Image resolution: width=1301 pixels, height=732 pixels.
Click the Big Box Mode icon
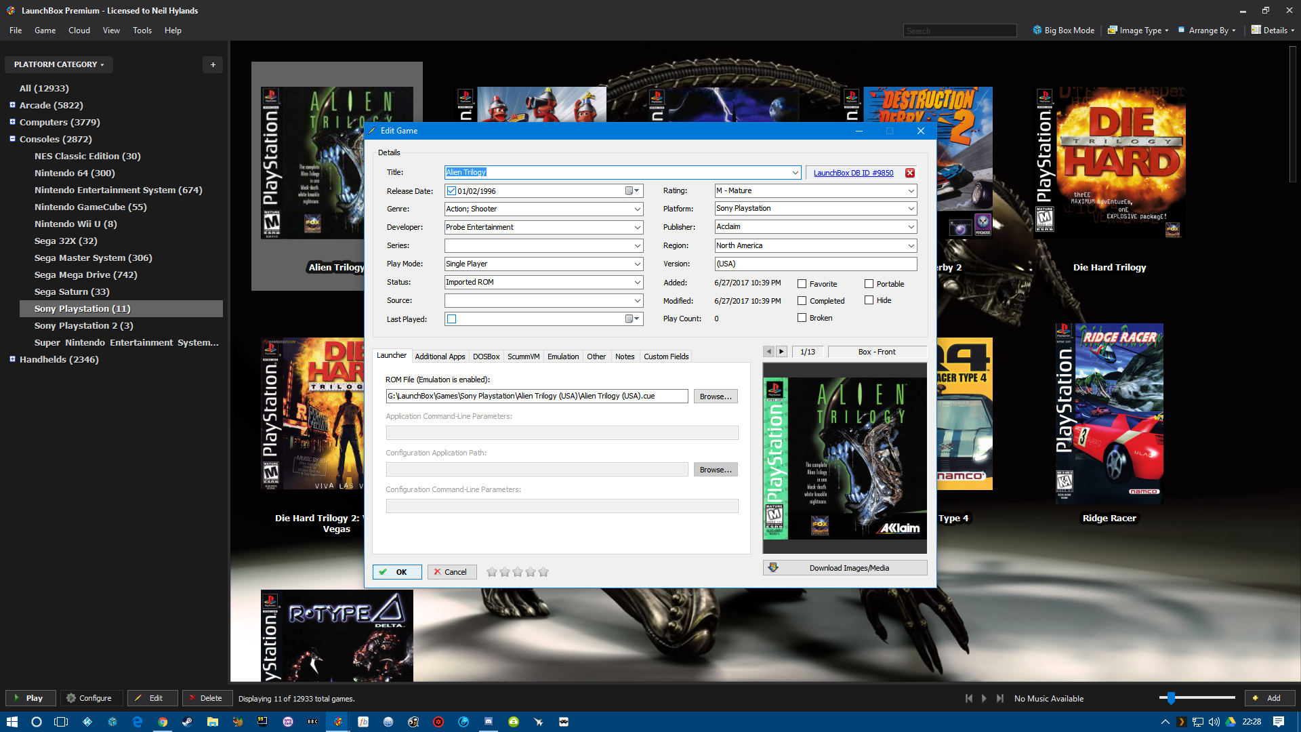[x=1037, y=30]
